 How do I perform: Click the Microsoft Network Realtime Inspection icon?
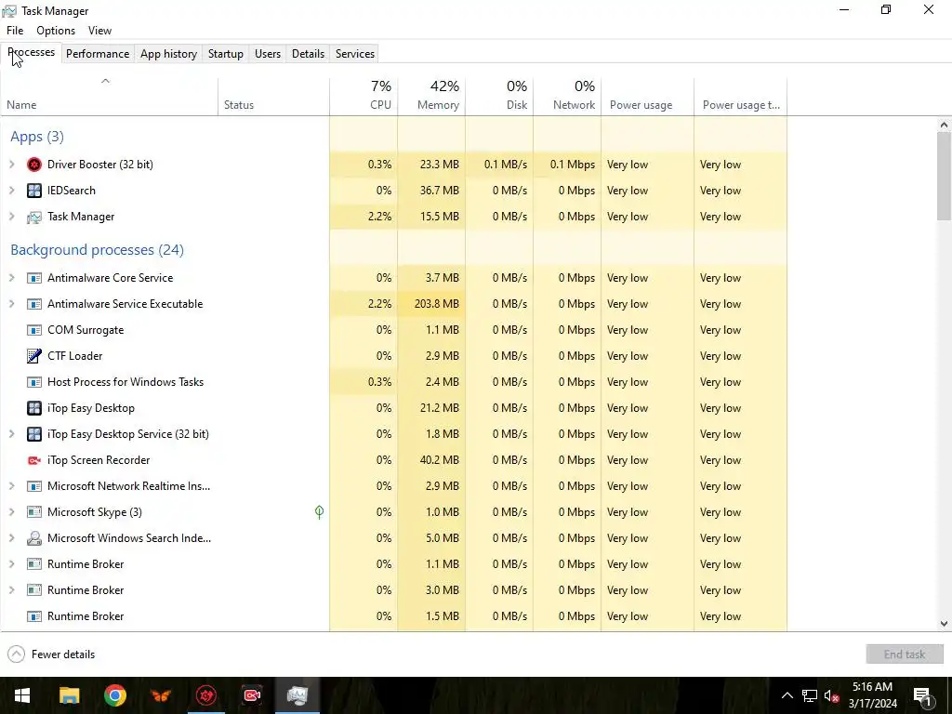[34, 486]
